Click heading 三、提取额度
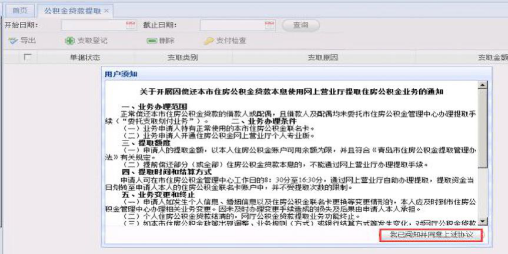Image resolution: width=508 pixels, height=254 pixels. [146, 142]
